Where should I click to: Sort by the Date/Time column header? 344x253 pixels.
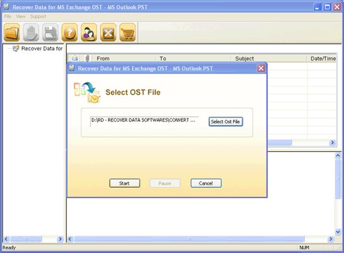coord(322,58)
